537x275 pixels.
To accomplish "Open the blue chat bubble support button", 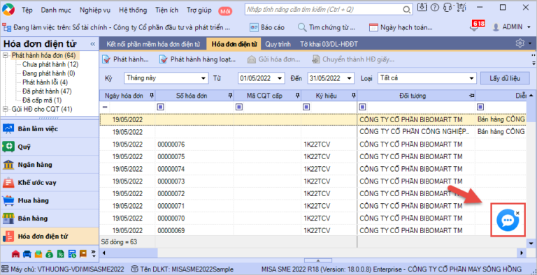I will click(x=508, y=221).
